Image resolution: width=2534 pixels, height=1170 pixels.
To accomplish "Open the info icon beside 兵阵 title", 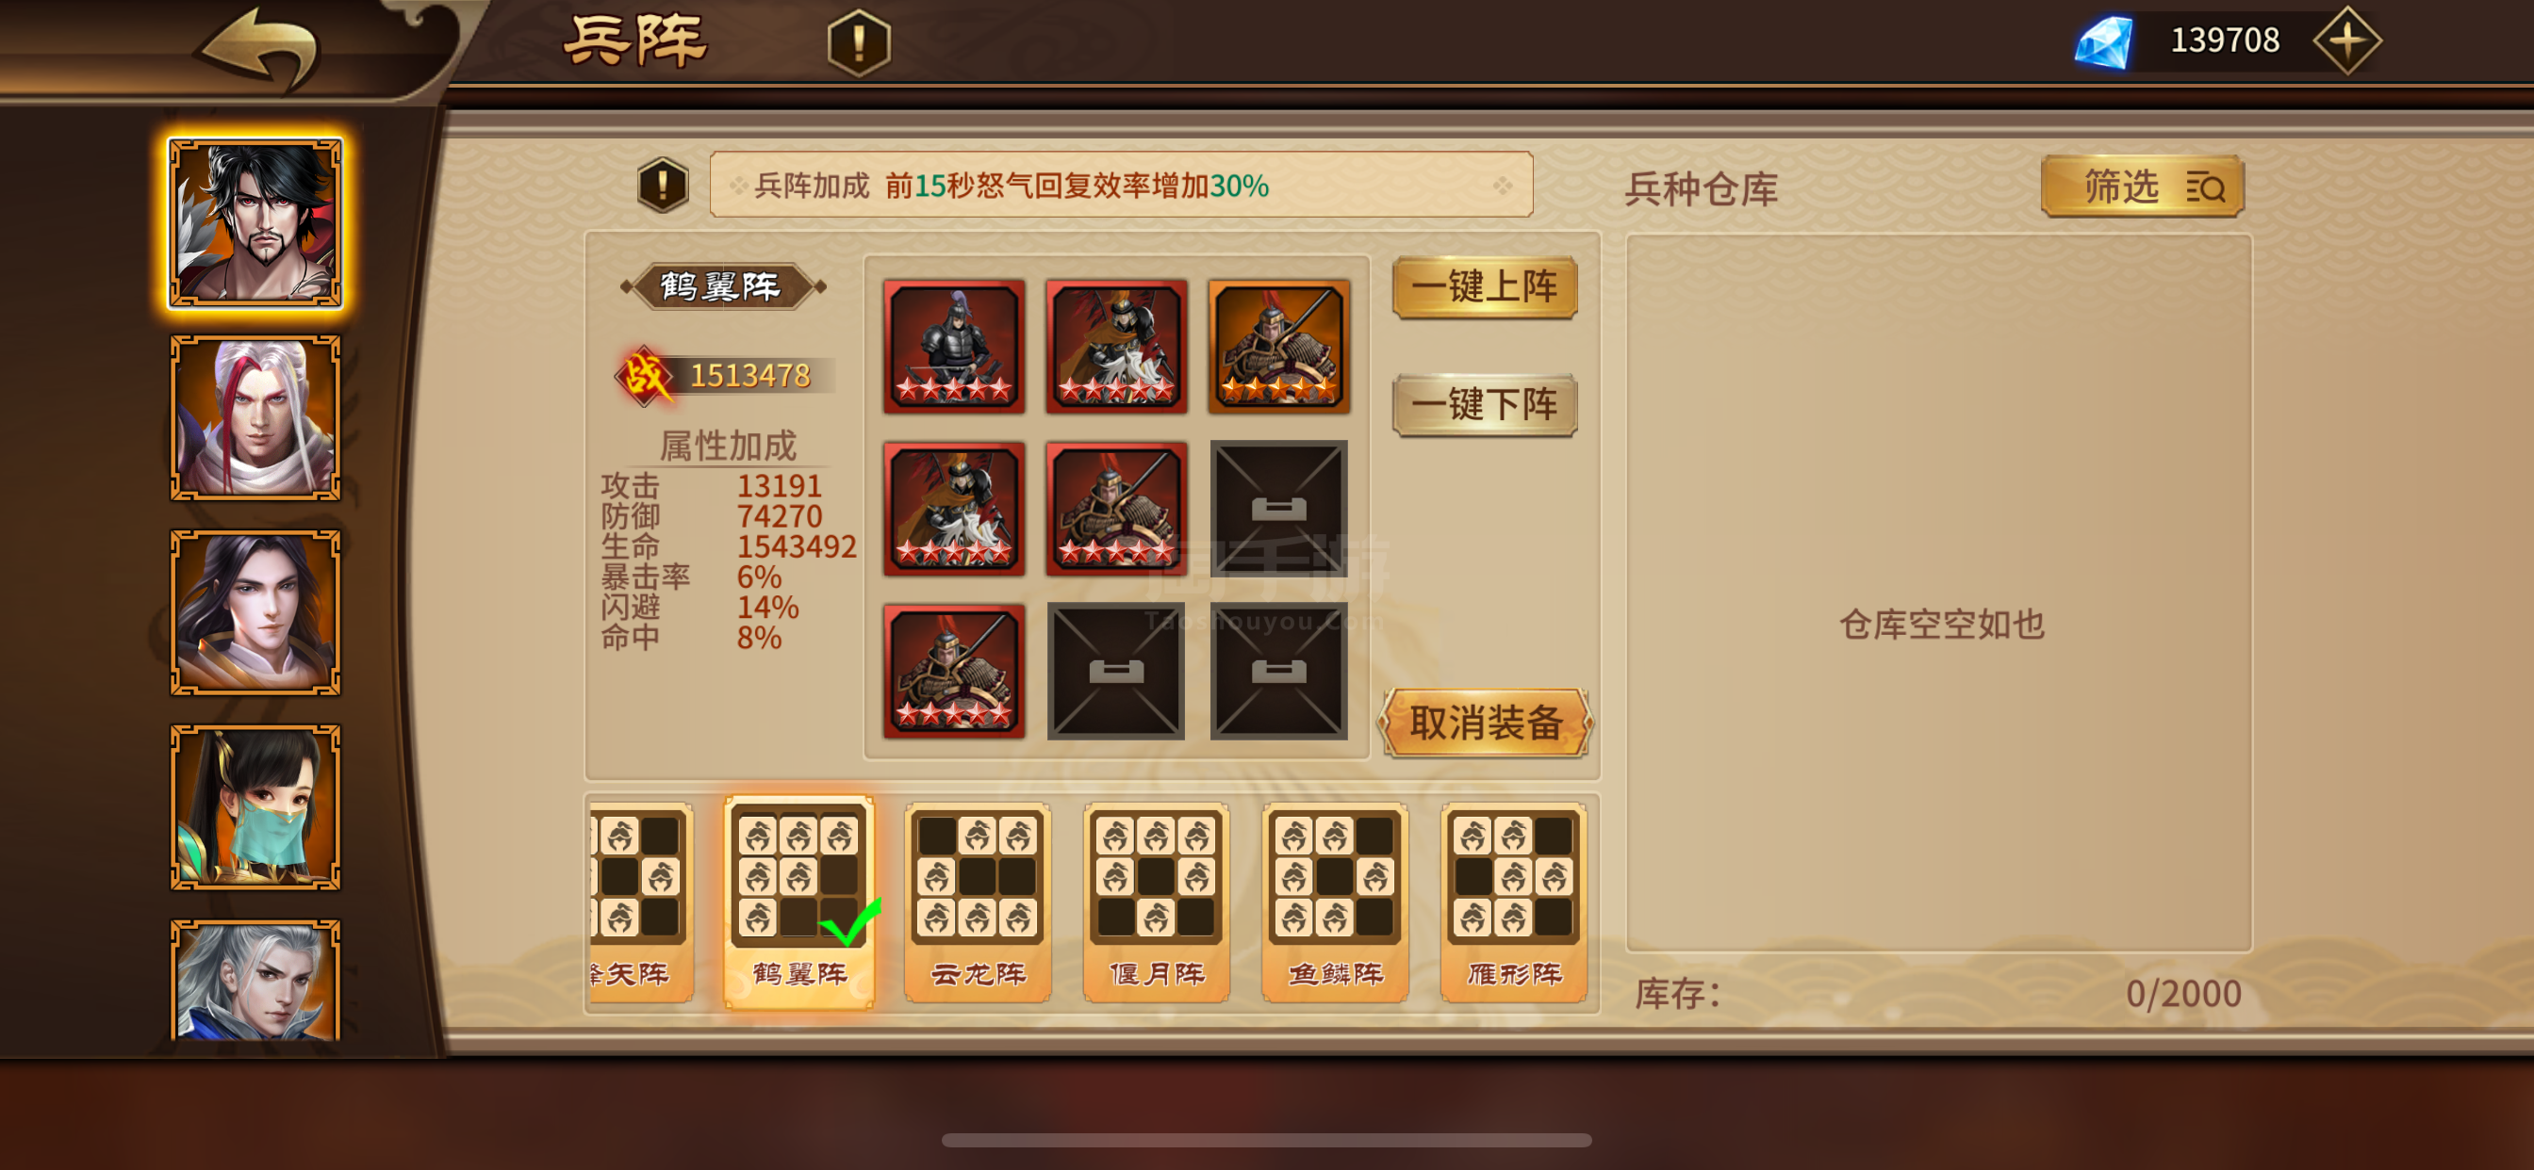I will [x=859, y=42].
